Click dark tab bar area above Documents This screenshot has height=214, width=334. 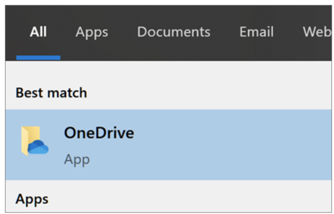coord(173,13)
